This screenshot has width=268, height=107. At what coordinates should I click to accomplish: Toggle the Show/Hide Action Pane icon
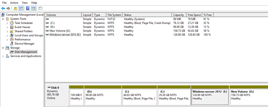click(33, 8)
